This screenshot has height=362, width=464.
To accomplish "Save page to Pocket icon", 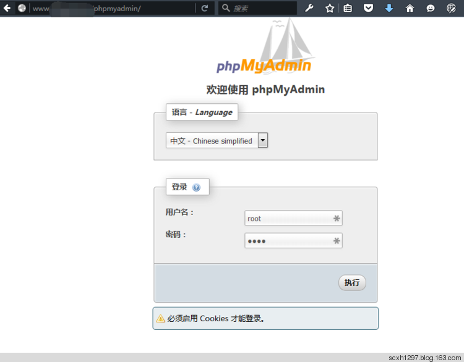I will click(x=368, y=8).
